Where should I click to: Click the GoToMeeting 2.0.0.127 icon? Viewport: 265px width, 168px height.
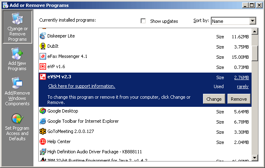point(43,131)
